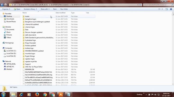This screenshot has width=174, height=97.
Task: Select Desktop in Favorites
Action: click(9, 16)
